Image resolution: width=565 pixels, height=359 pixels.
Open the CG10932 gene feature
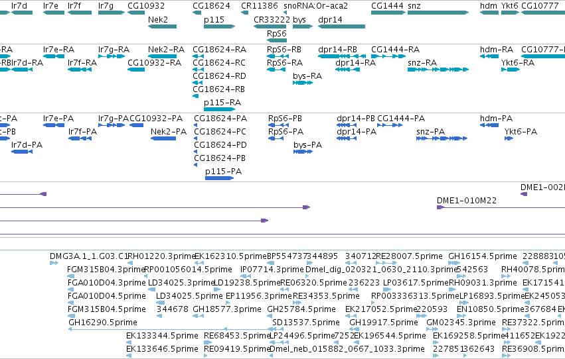[x=136, y=13]
